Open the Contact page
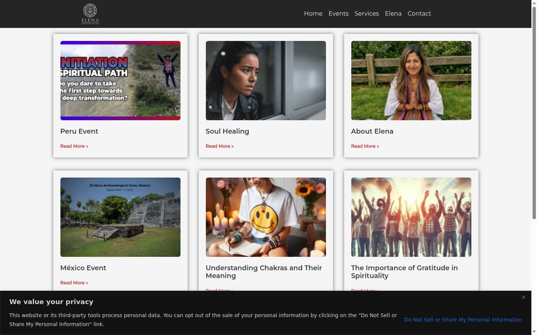Viewport: 537px width, 335px height. pyautogui.click(x=419, y=14)
